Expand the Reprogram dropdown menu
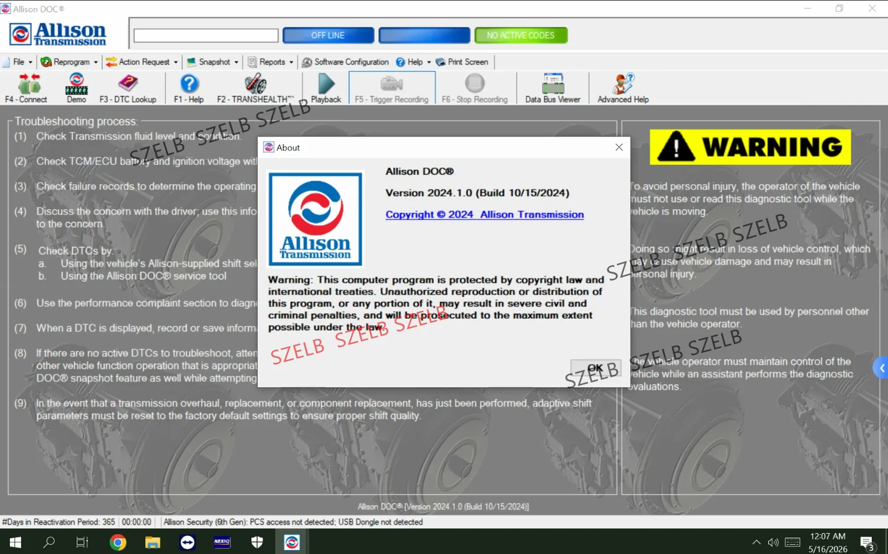This screenshot has width=888, height=554. [x=69, y=62]
